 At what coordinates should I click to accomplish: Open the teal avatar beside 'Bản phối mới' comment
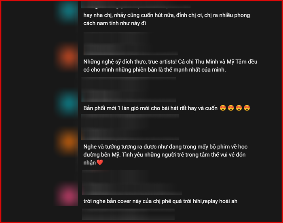68,103
